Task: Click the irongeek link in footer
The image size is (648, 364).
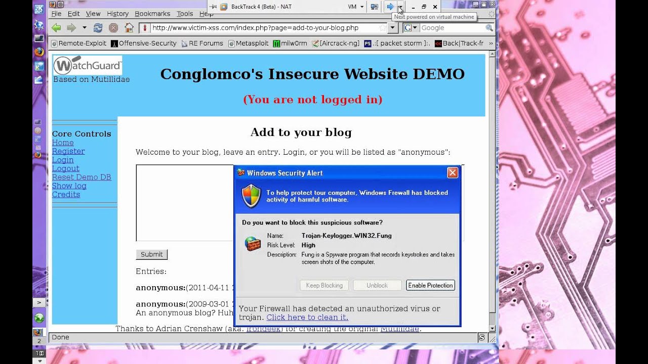Action: (x=264, y=329)
